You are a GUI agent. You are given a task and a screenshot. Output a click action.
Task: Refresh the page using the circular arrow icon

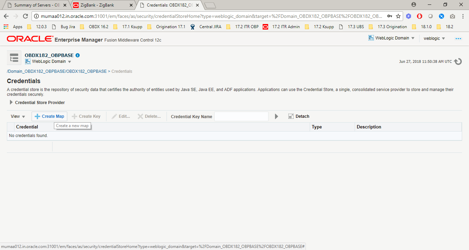[458, 62]
